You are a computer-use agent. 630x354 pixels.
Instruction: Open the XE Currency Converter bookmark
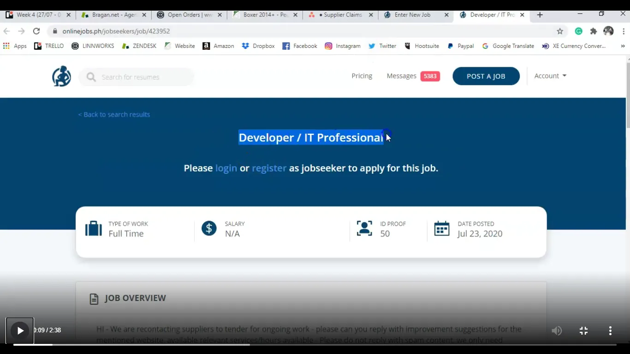pos(574,46)
